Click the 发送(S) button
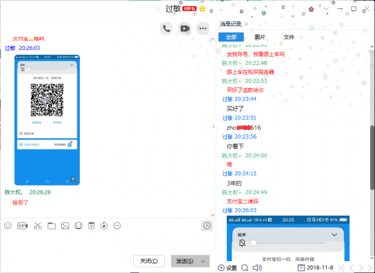Viewport: 375px width, 273px height. (185, 261)
